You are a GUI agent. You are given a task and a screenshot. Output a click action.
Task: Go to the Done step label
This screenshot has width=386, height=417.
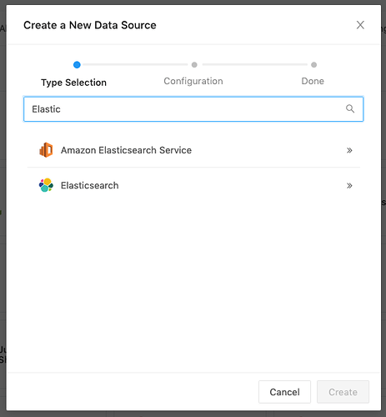point(313,81)
